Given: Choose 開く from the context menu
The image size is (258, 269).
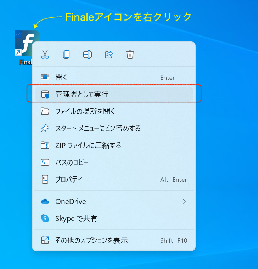Looking at the screenshot, I should click(x=114, y=77).
